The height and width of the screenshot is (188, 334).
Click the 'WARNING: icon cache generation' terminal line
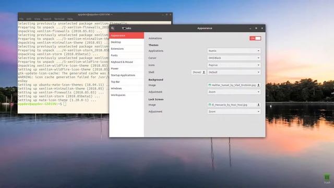click(63, 77)
